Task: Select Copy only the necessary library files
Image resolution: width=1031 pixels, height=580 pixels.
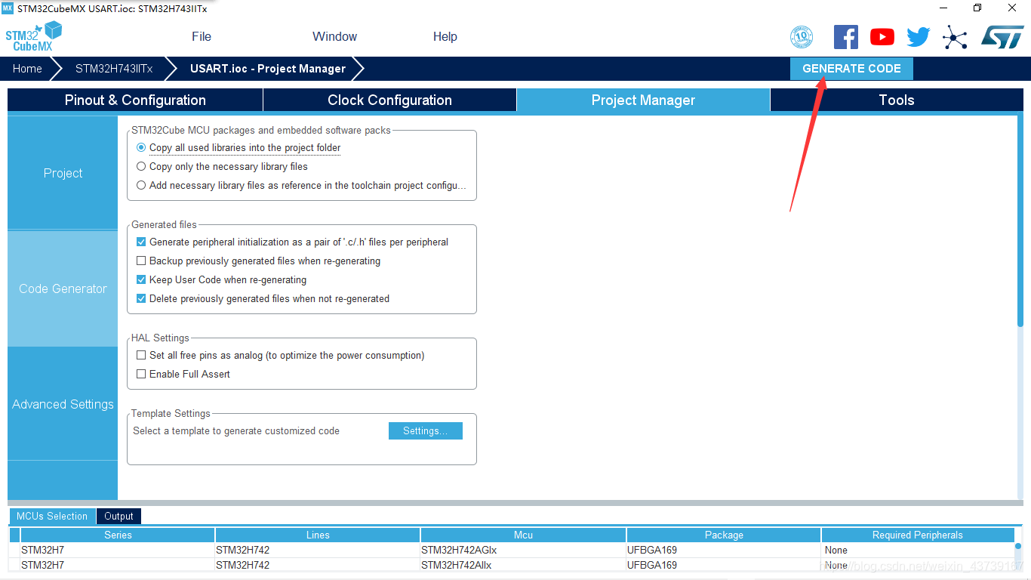Action: pyautogui.click(x=141, y=166)
